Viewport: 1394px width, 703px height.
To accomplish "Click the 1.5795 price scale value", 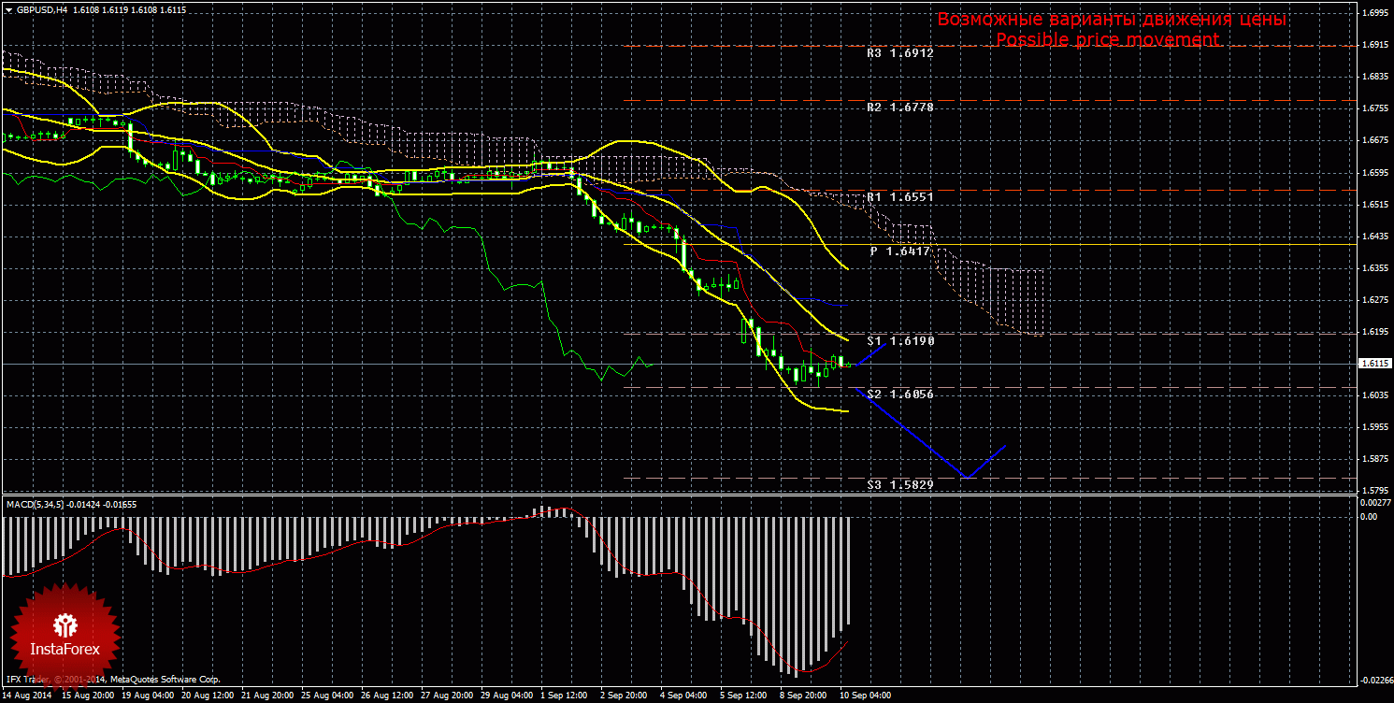I will 1373,491.
